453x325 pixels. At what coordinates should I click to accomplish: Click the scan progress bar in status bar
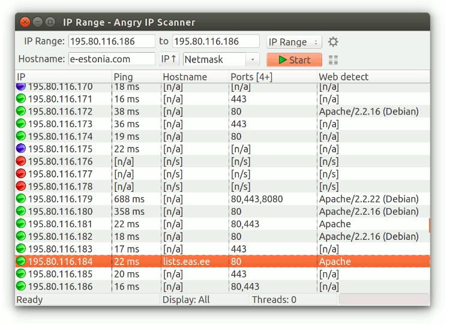pyautogui.click(x=384, y=300)
